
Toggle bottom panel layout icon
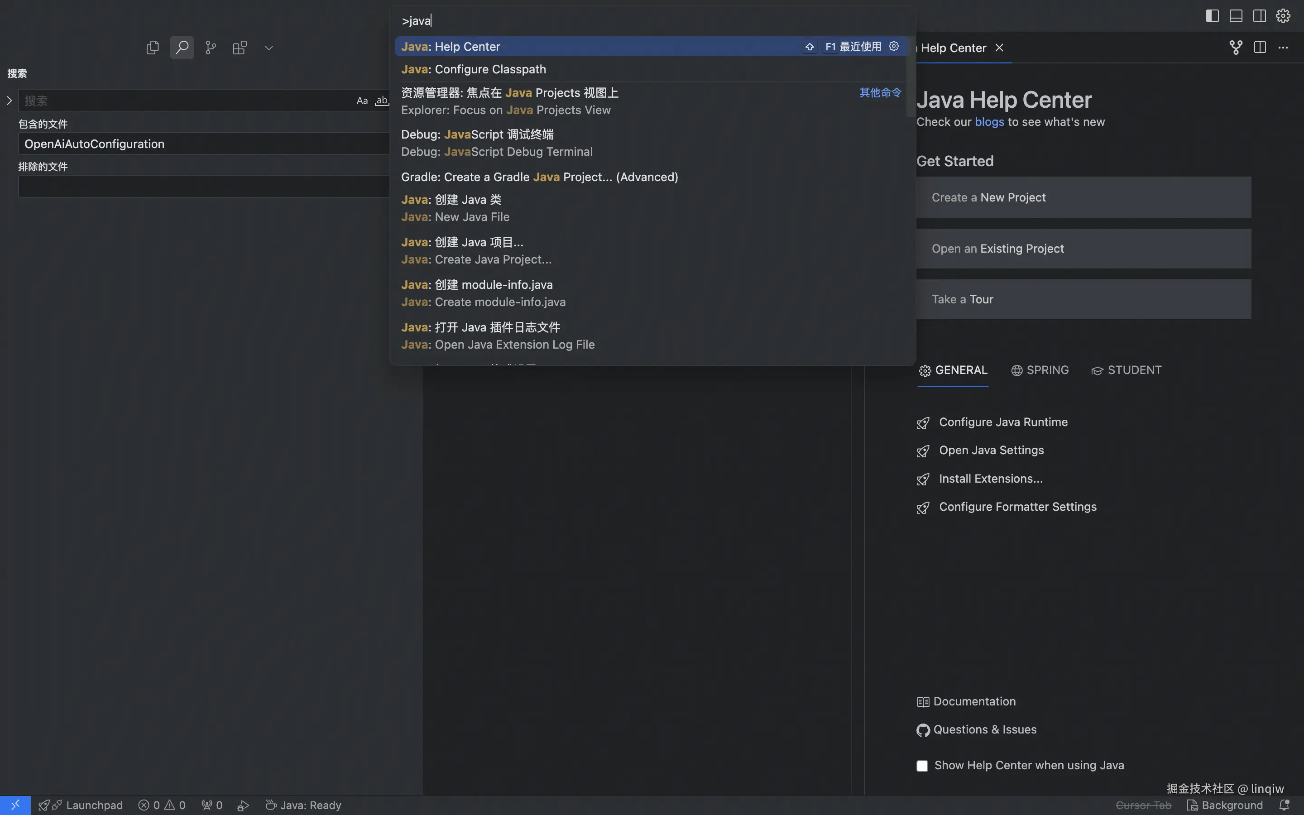(1236, 16)
